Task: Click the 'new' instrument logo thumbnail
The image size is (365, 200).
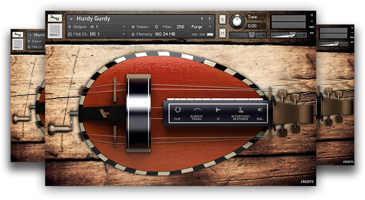Action: coord(54,30)
